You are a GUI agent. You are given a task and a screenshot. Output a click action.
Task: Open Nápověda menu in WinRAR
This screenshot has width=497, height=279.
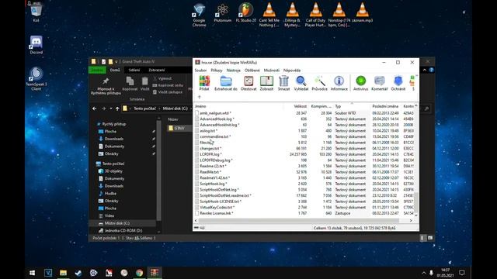(x=292, y=71)
